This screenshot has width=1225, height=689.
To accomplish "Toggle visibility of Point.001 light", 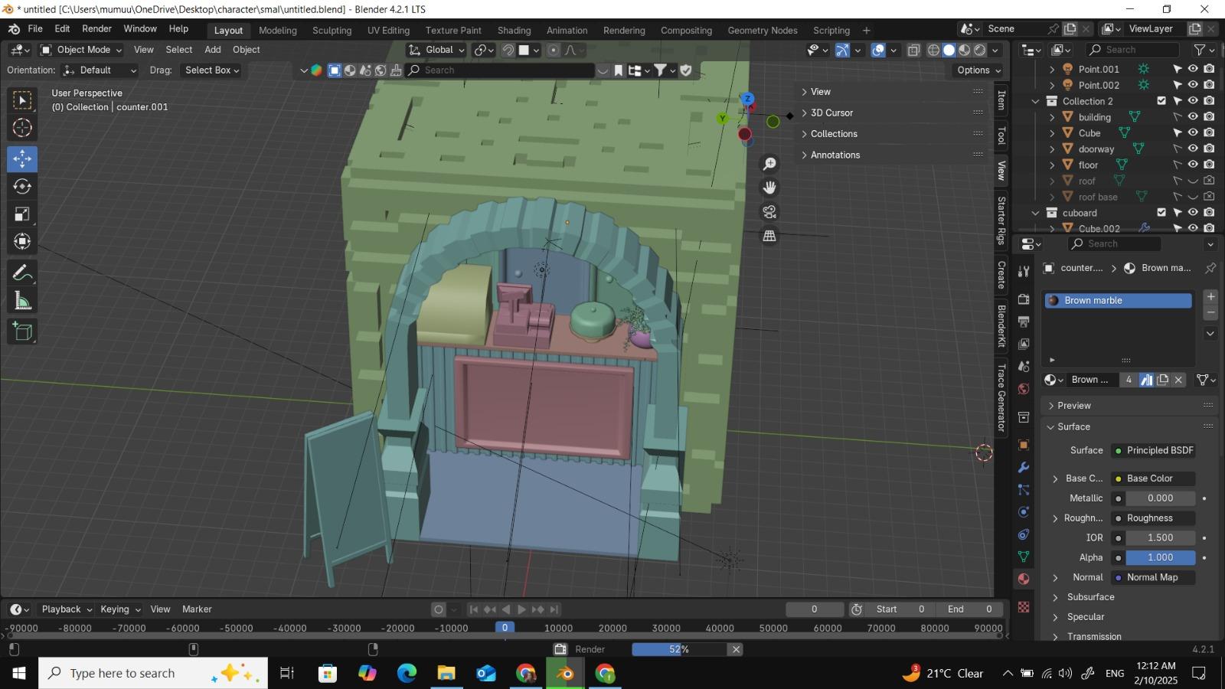I will pos(1193,69).
